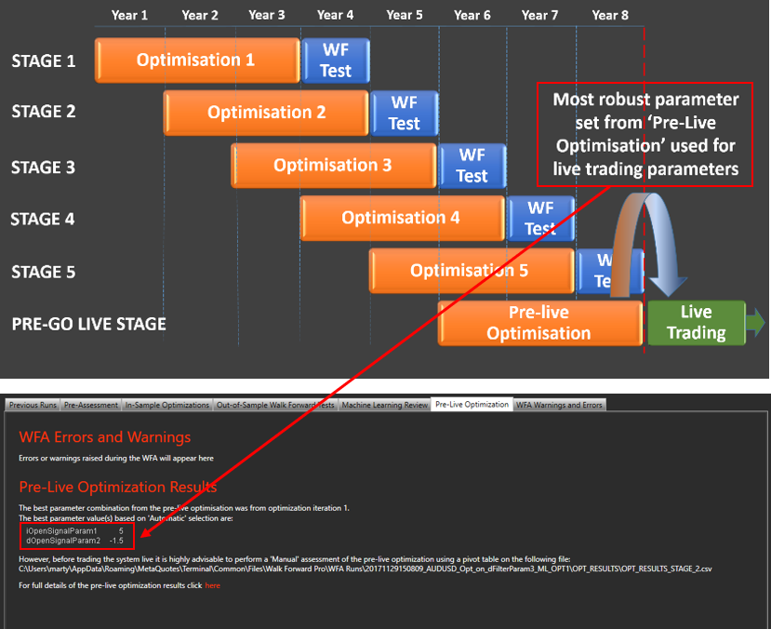
Task: Select the Pre-Live Optimization tab
Action: tap(472, 404)
